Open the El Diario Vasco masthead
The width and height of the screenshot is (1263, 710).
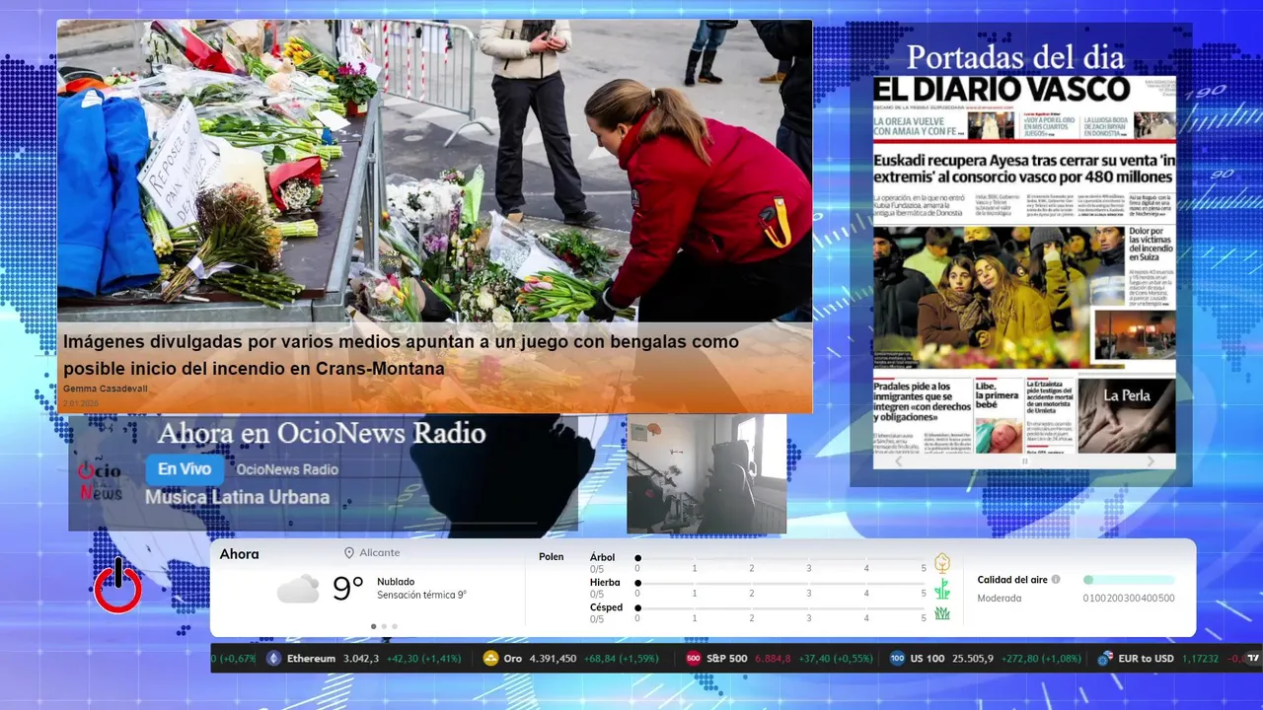click(1003, 90)
